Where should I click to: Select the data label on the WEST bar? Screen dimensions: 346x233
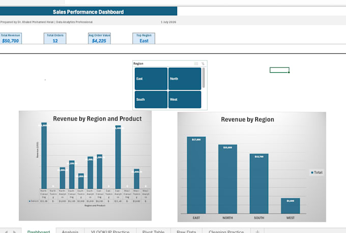click(291, 201)
